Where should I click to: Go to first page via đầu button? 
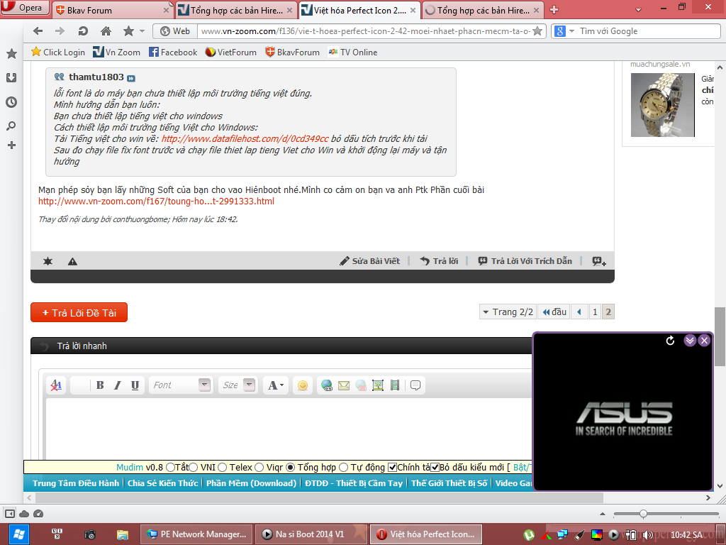[x=554, y=312]
